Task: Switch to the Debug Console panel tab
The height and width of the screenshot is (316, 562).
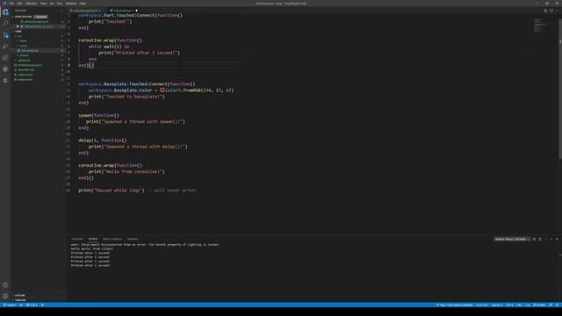Action: [112, 239]
